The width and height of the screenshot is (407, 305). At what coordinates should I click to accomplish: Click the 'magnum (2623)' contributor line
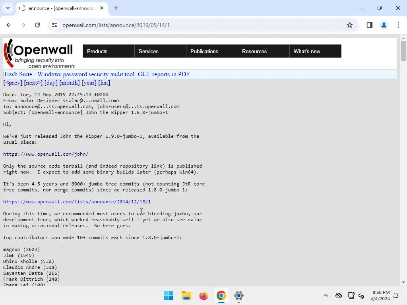pos(21,249)
